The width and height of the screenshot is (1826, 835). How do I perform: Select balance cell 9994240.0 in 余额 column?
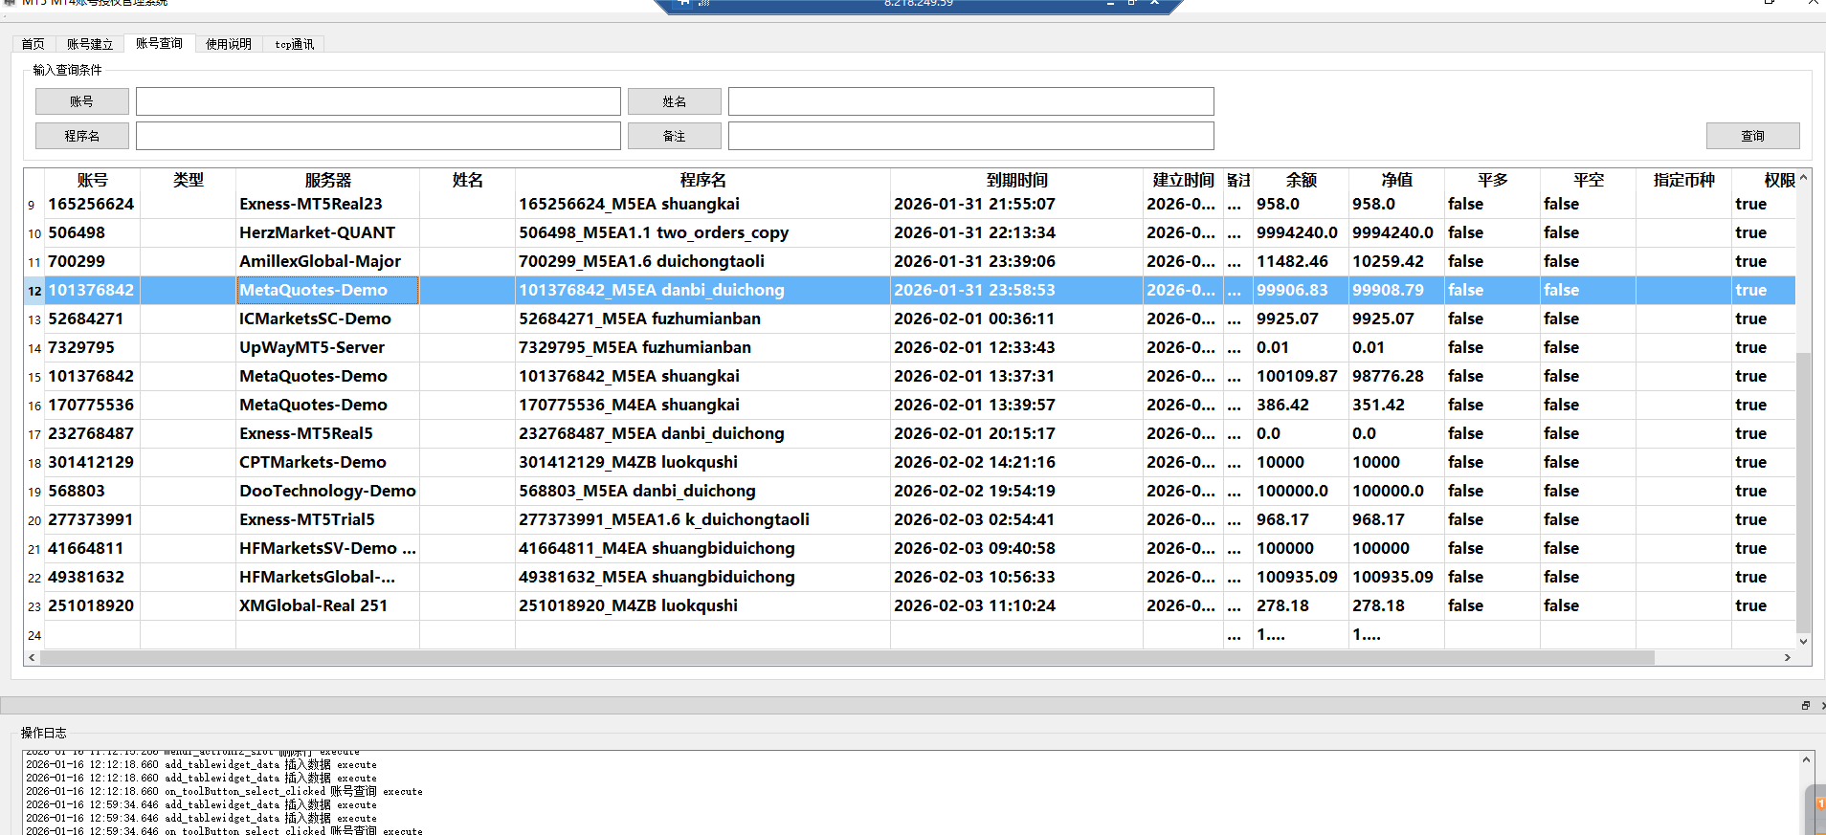coord(1301,233)
